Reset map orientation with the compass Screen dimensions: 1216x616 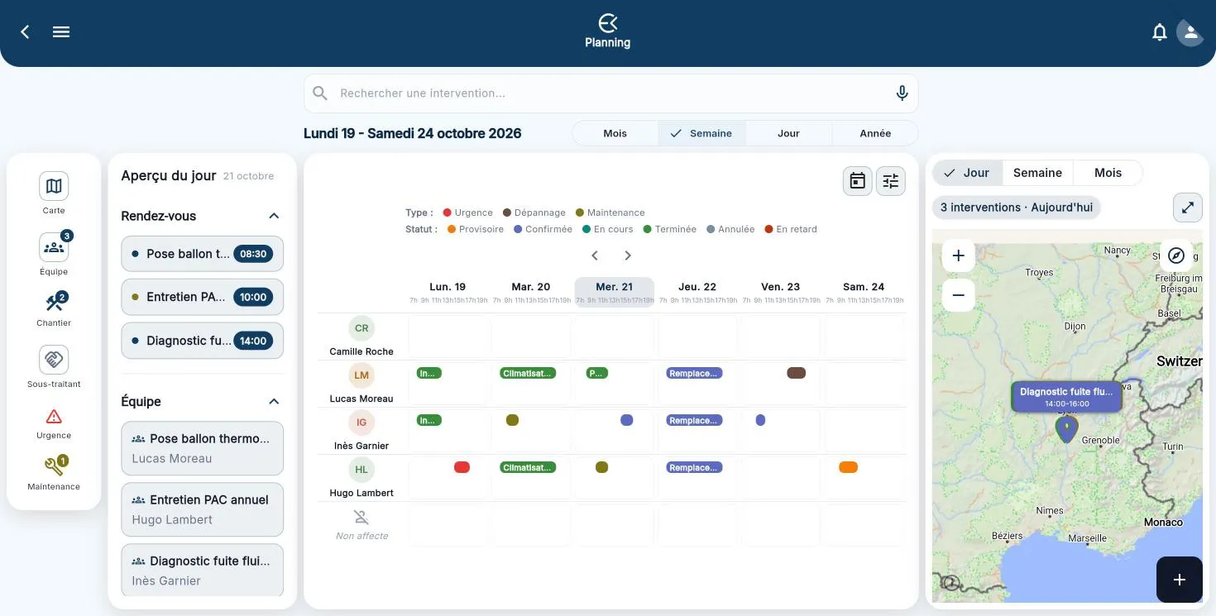click(1176, 255)
